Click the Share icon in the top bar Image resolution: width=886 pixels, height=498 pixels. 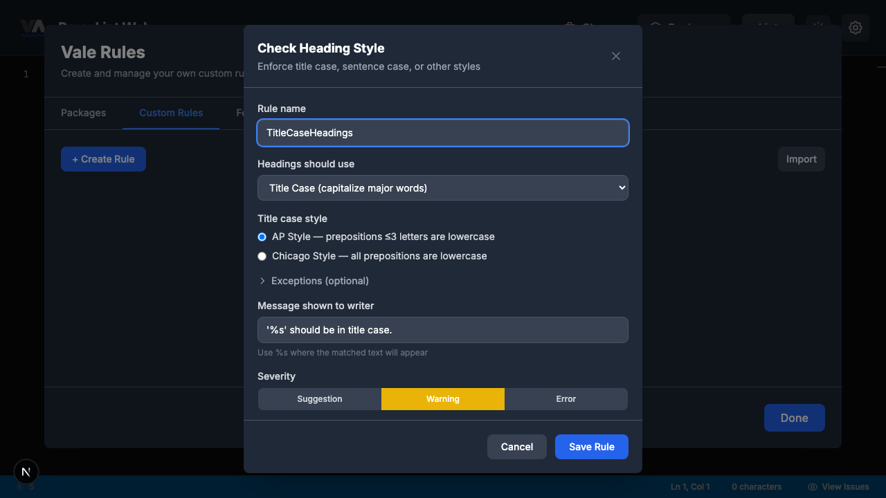pyautogui.click(x=569, y=26)
